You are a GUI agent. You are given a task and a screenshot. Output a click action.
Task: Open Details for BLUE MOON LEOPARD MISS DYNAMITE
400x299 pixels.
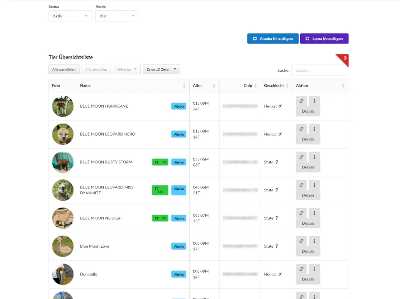[x=308, y=195]
